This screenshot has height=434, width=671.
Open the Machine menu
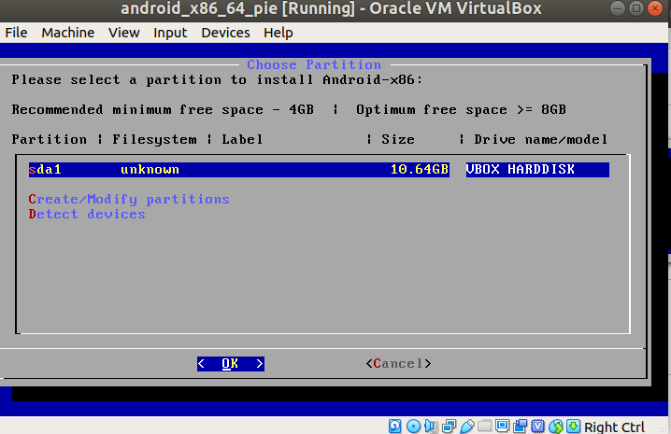coord(67,33)
